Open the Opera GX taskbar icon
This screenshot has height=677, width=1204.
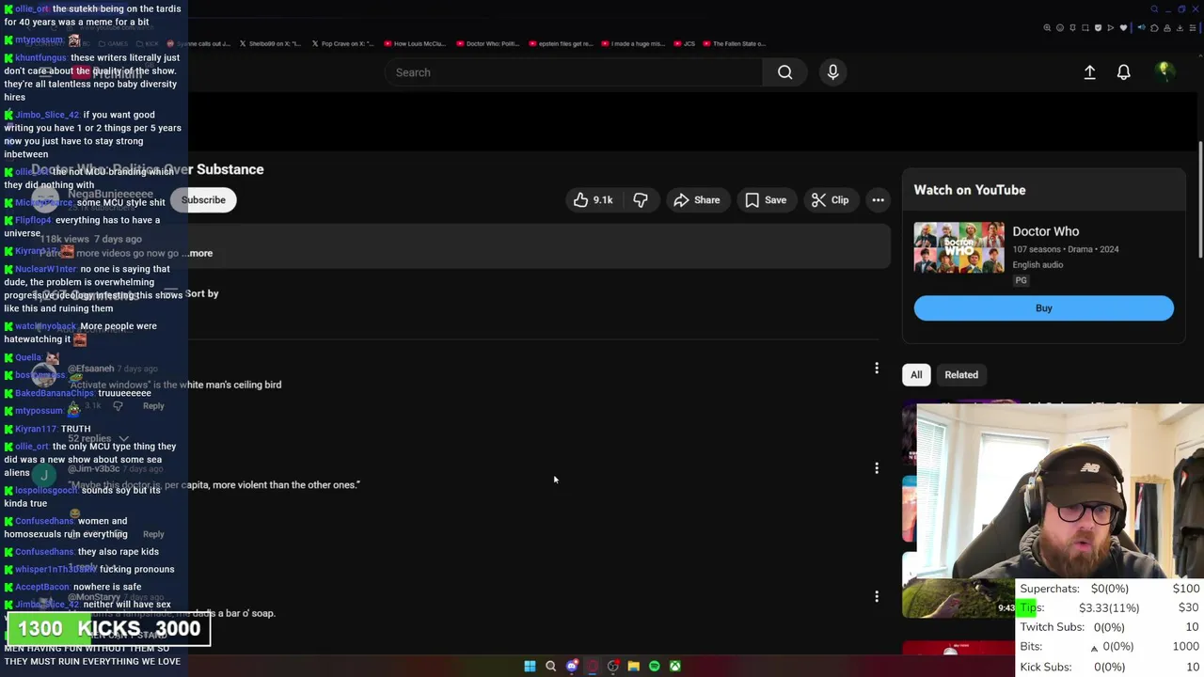[592, 666]
